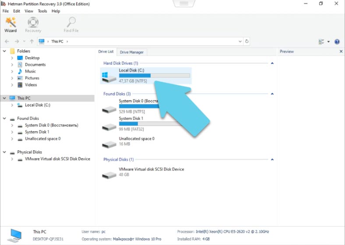Click the Preview panel title
This screenshot has width=345, height=245.
point(287,52)
